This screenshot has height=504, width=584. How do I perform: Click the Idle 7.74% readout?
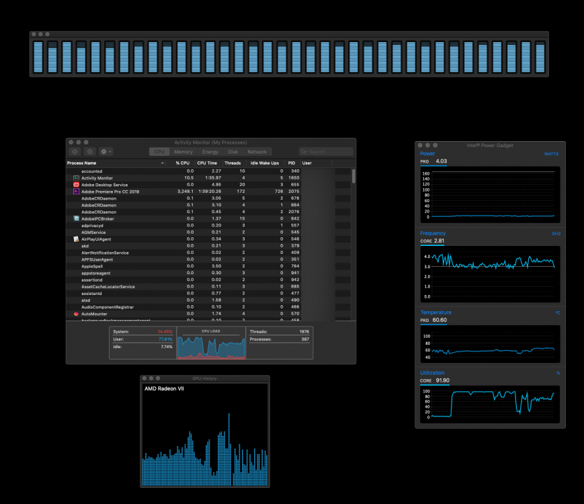pyautogui.click(x=142, y=347)
